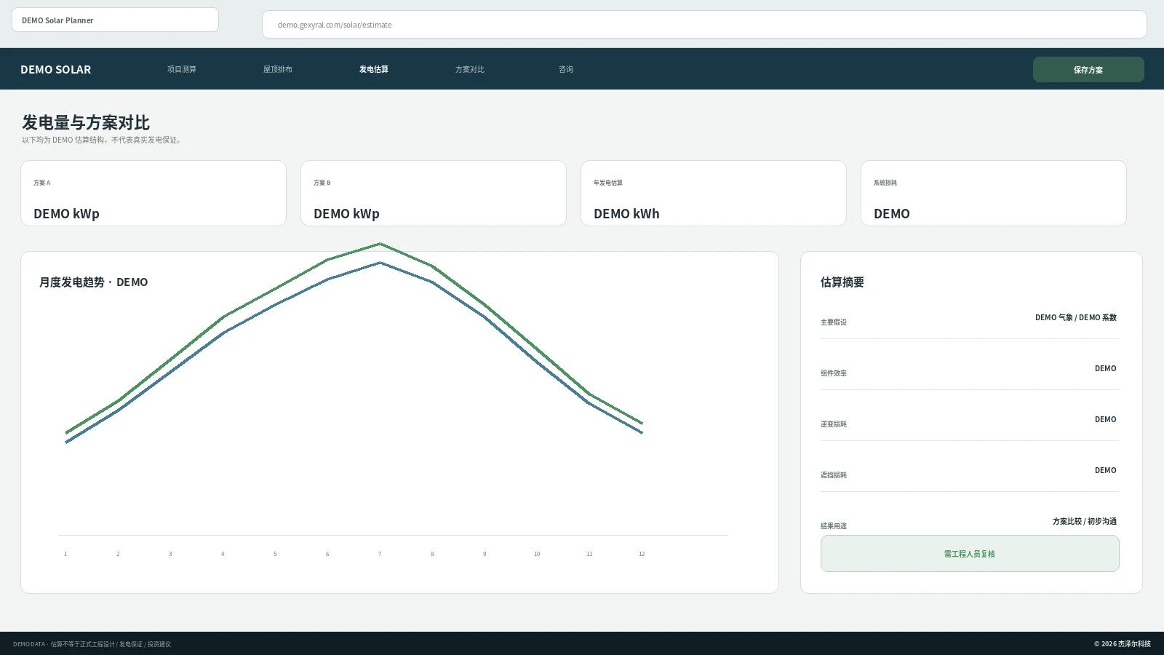Viewport: 1164px width, 655px height.
Task: Select the 发电估算 tab
Action: pos(374,69)
